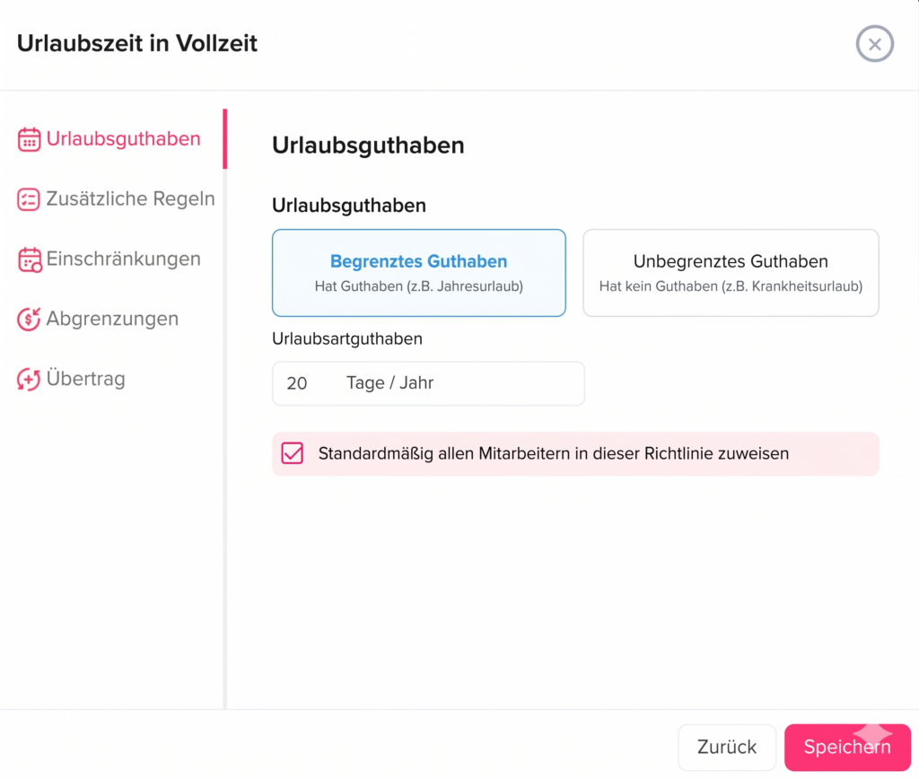Screen dimensions: 919x780
Task: Click the Urlaubsguthaben calendar icon
Action: coord(27,139)
